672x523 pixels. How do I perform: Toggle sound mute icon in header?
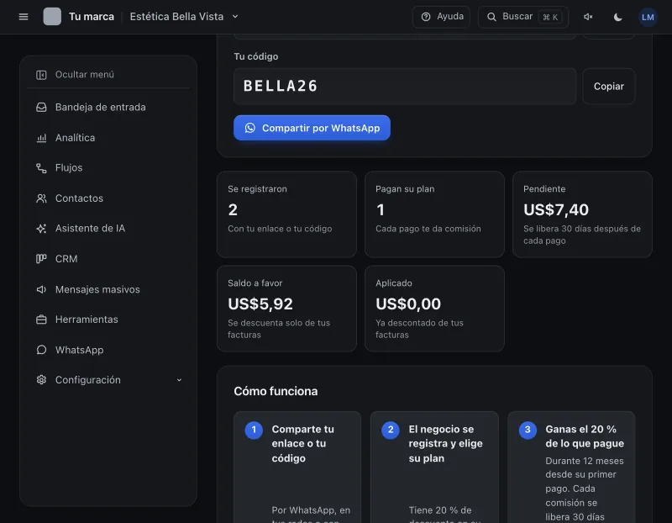tap(588, 17)
